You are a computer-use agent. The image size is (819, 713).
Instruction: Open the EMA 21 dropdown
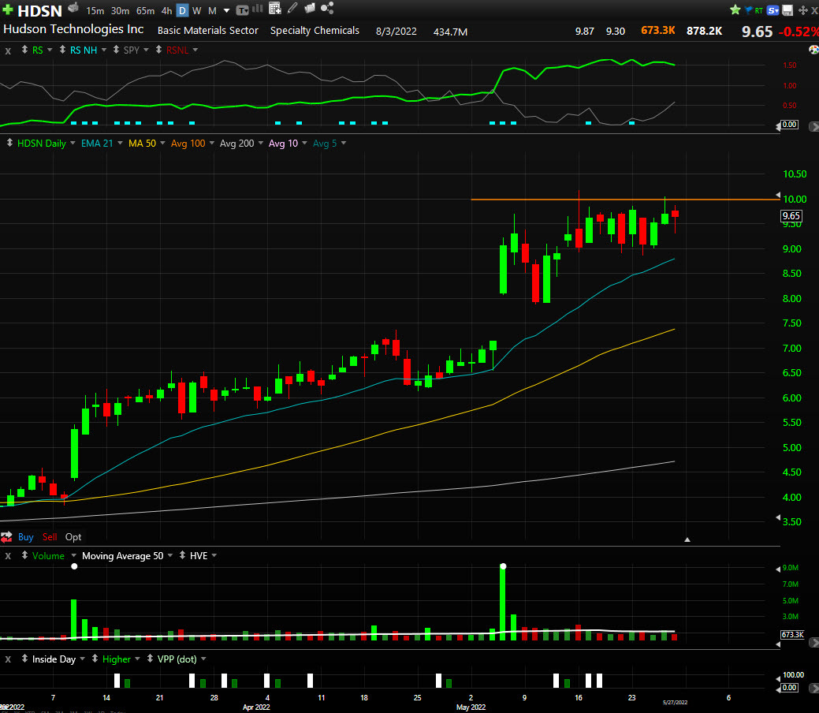click(120, 144)
